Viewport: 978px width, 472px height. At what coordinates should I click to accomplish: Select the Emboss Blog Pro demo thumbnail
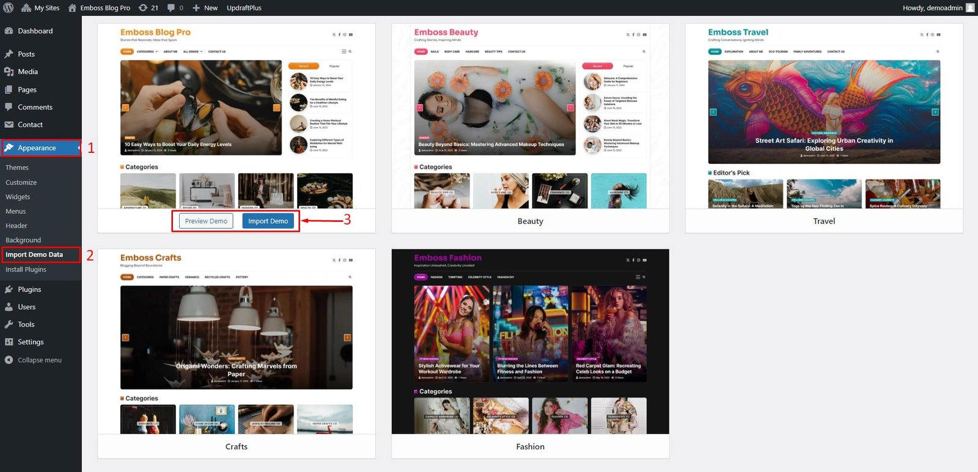pos(237,117)
